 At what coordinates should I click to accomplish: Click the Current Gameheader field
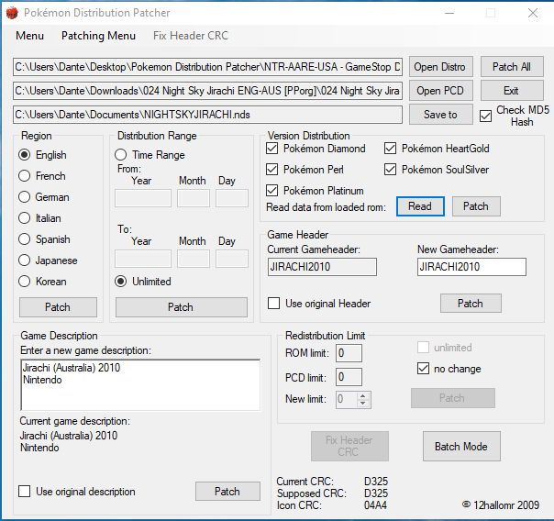[x=322, y=267]
